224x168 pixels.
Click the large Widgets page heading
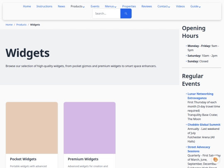coord(27,53)
